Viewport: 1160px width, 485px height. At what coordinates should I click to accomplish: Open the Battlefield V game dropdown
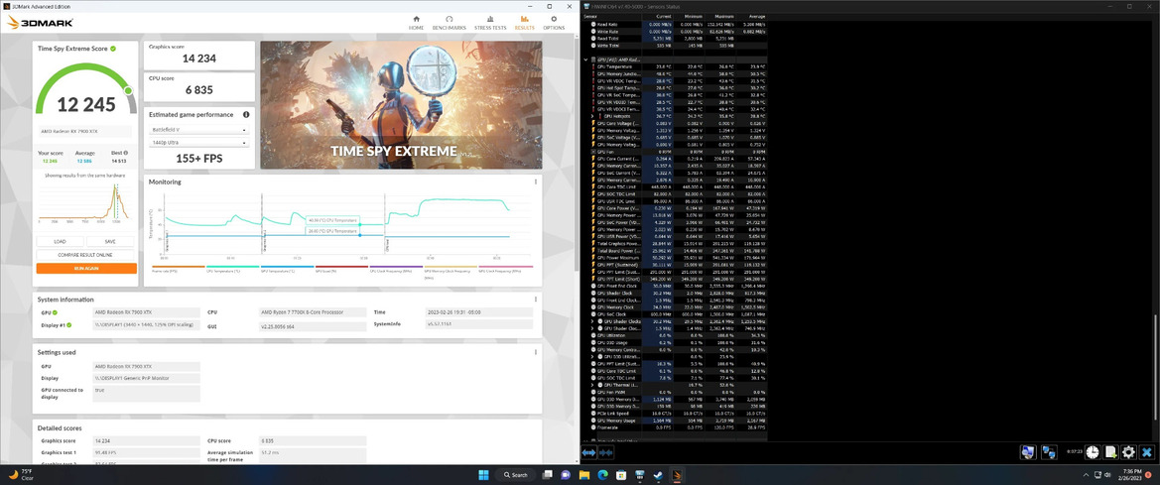click(x=198, y=130)
